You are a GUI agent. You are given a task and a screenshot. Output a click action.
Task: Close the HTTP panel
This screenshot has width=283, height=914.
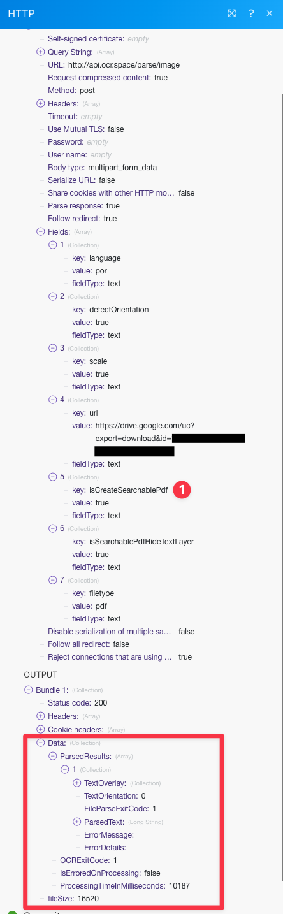tap(270, 13)
